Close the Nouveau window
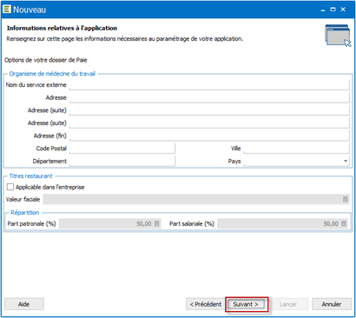This screenshot has height=318, width=356. pyautogui.click(x=343, y=10)
